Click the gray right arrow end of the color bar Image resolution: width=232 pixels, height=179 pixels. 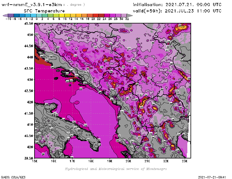(130, 15)
